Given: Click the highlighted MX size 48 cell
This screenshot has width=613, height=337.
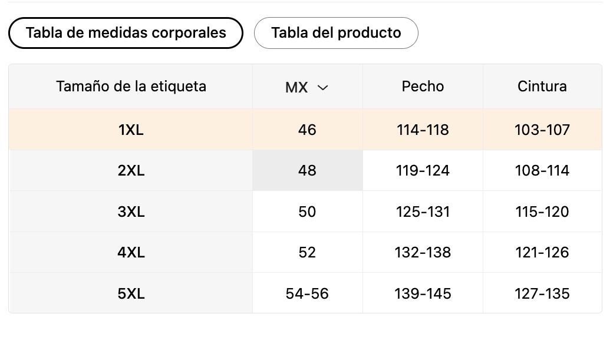Looking at the screenshot, I should click(307, 171).
